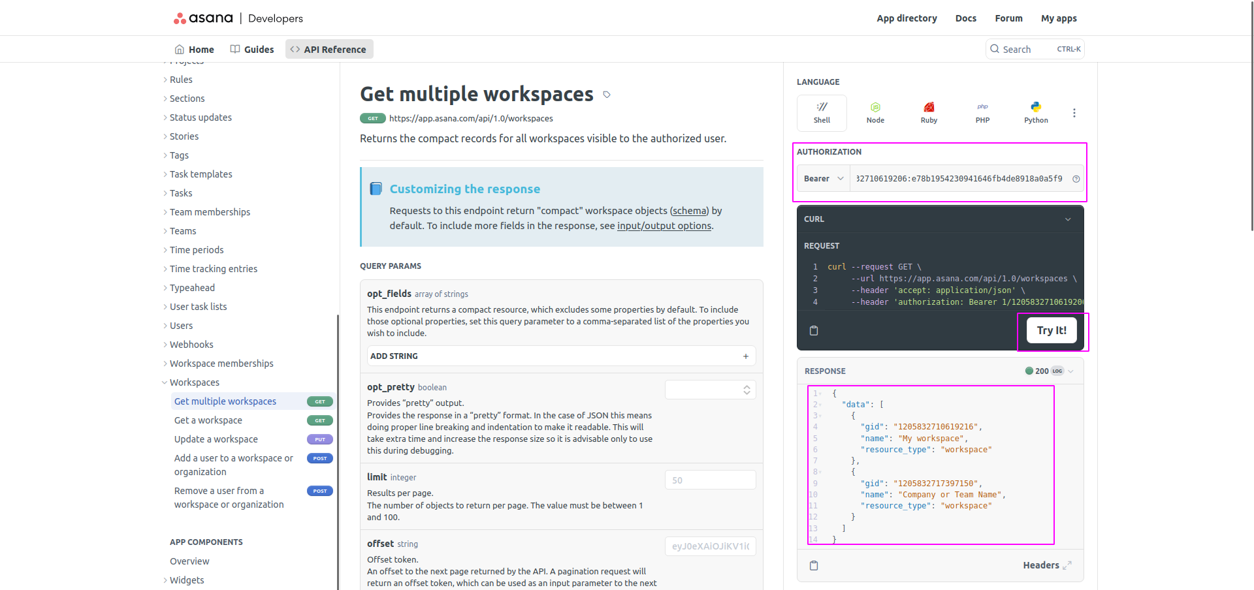Click the limit integer input field
This screenshot has height=590, width=1254.
click(710, 480)
